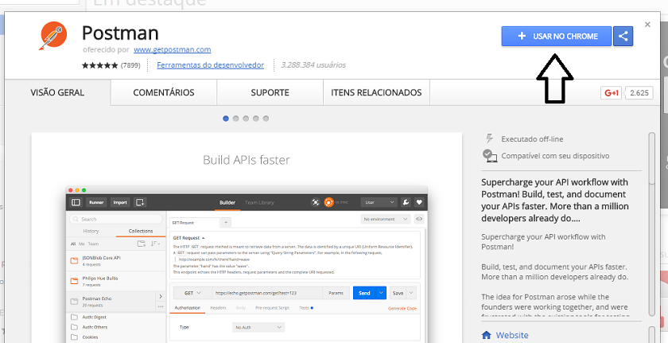Screen dimensions: 668x343
Task: Click the device compatibility checkmark icon
Action: [490, 156]
